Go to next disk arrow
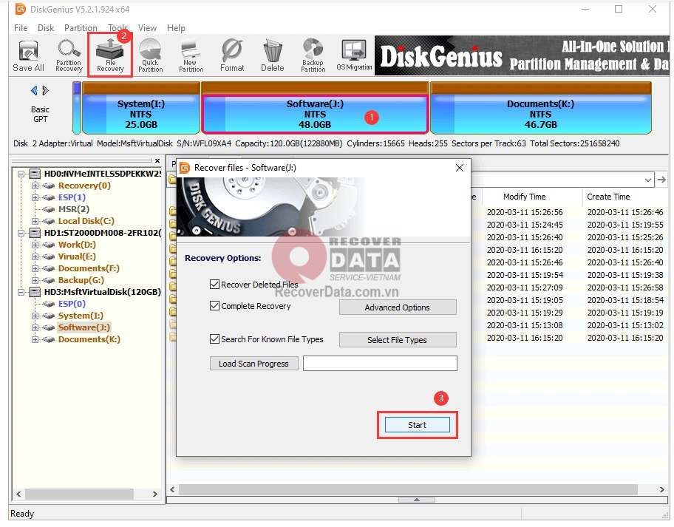Viewport: 674px width, 527px height. click(x=45, y=91)
